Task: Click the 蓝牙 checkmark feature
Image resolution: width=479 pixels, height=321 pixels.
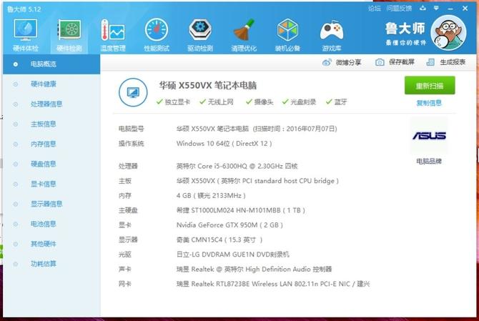Action: point(336,102)
